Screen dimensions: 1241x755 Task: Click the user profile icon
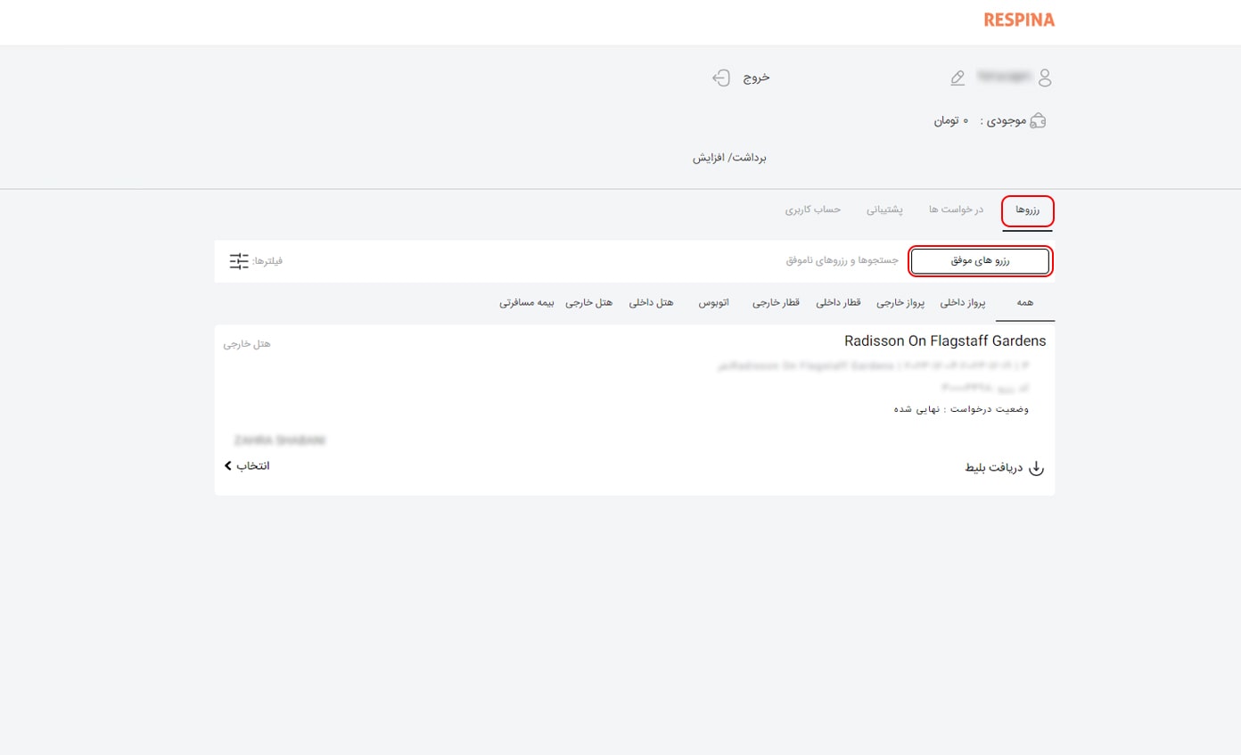click(x=1045, y=78)
